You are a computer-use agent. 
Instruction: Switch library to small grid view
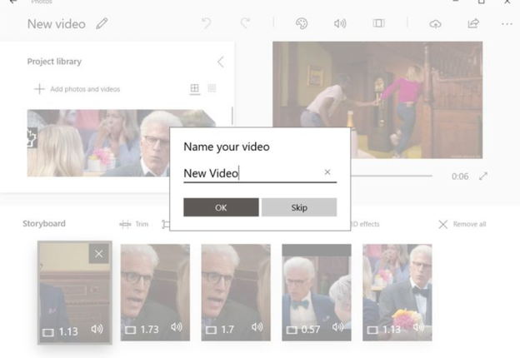[212, 88]
